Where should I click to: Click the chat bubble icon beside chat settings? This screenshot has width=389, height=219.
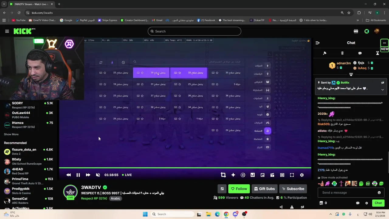point(358,203)
